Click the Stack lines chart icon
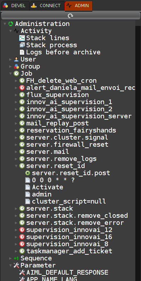The height and width of the screenshot is (281, 141). (22, 38)
